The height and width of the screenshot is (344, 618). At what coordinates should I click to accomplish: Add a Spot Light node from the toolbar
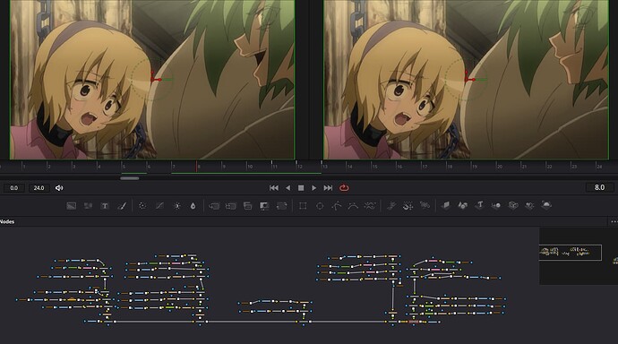coord(529,205)
